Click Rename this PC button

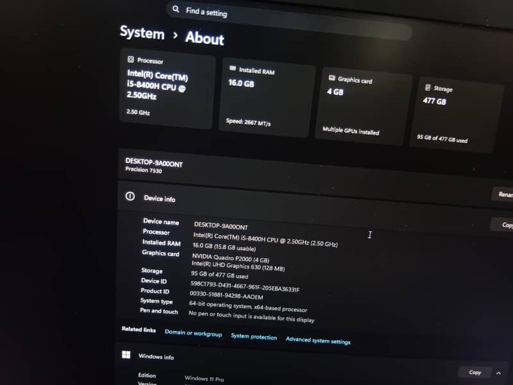pyautogui.click(x=504, y=194)
